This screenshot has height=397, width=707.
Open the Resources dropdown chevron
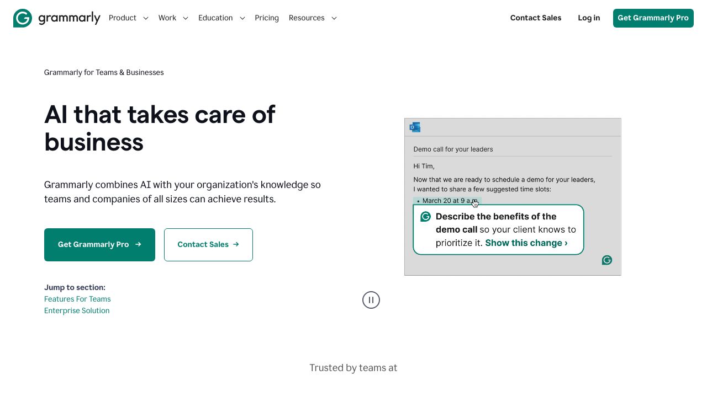pos(334,18)
